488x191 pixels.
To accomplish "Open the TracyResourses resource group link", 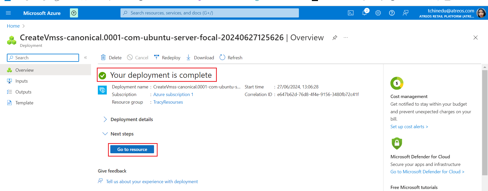I will (x=168, y=102).
